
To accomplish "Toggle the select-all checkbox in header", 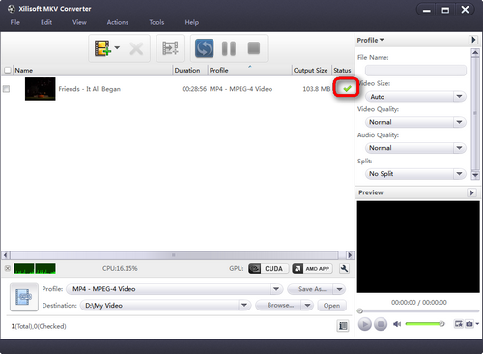I will click(x=7, y=70).
